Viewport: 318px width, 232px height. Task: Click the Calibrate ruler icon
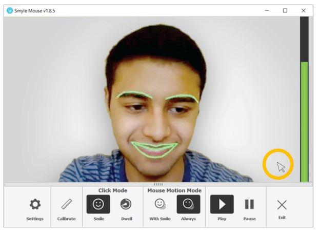(67, 204)
